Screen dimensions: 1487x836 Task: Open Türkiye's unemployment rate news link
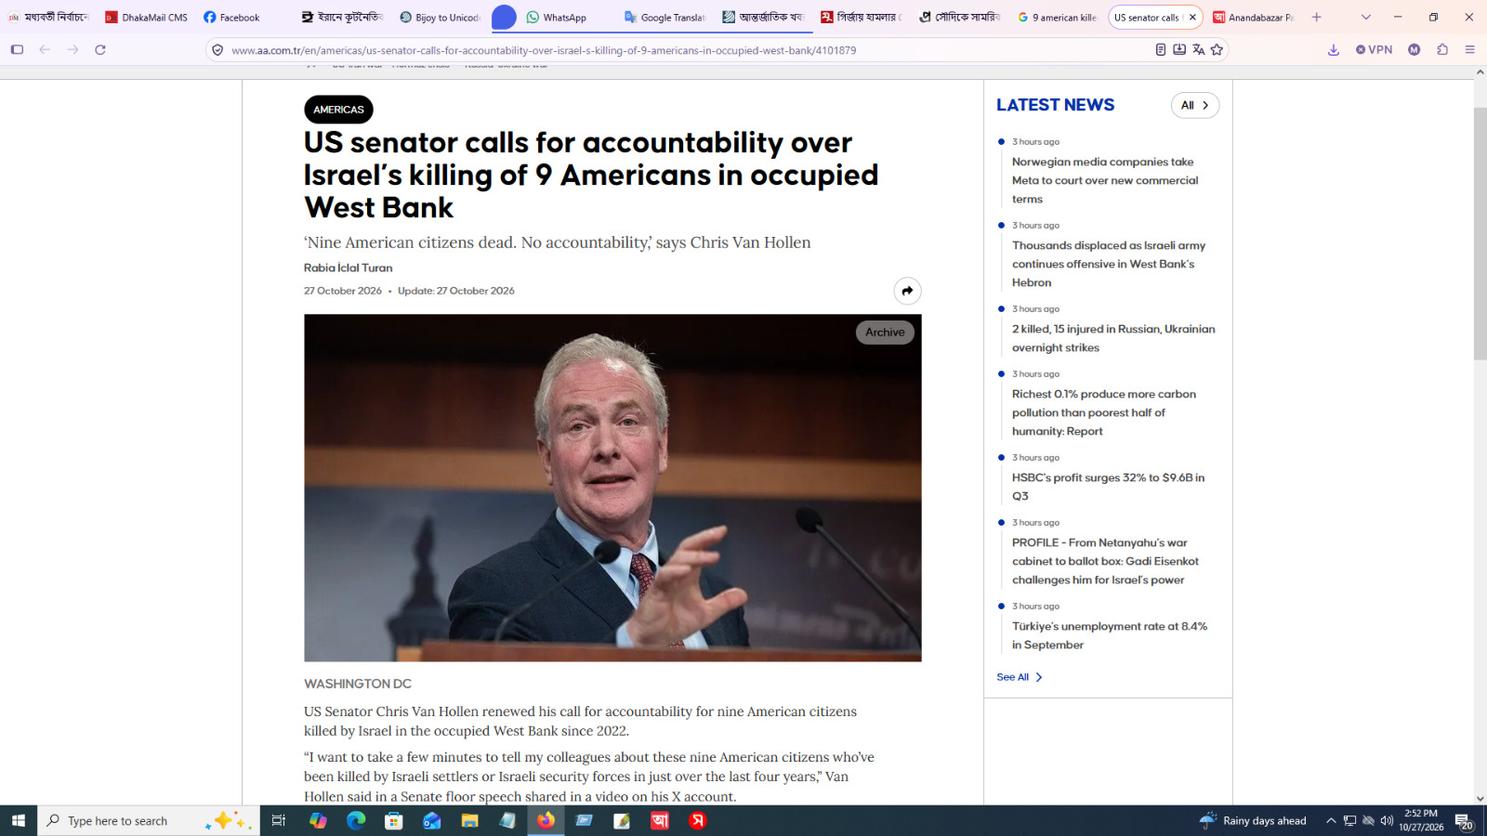click(1110, 635)
